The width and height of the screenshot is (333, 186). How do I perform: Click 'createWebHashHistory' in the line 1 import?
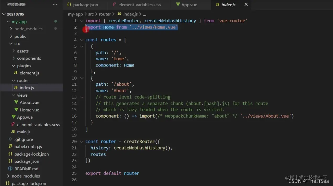point(170,21)
